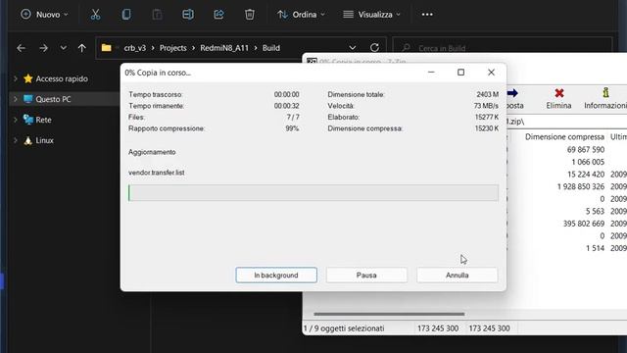Image resolution: width=627 pixels, height=353 pixels.
Task: Cancel the copy with Annulla
Action: click(458, 275)
